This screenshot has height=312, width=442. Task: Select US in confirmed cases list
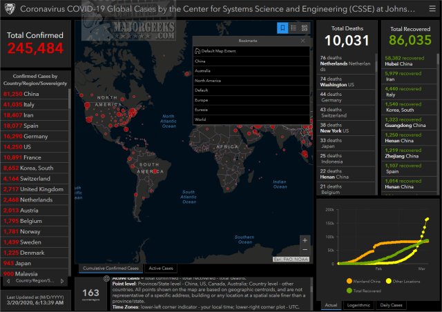coord(35,147)
